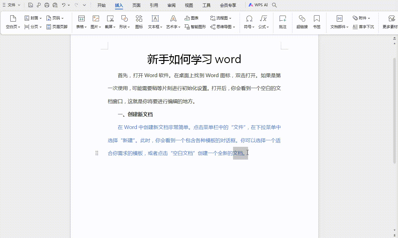Screen dimensions: 398x238
Task: Open the 审阅 review tab
Action: click(171, 5)
